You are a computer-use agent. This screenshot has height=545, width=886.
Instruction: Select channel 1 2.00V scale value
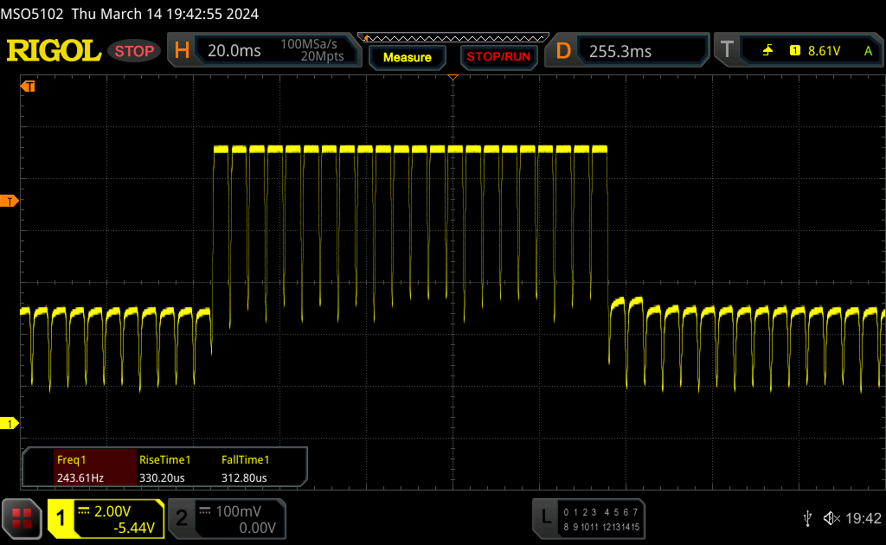112,511
